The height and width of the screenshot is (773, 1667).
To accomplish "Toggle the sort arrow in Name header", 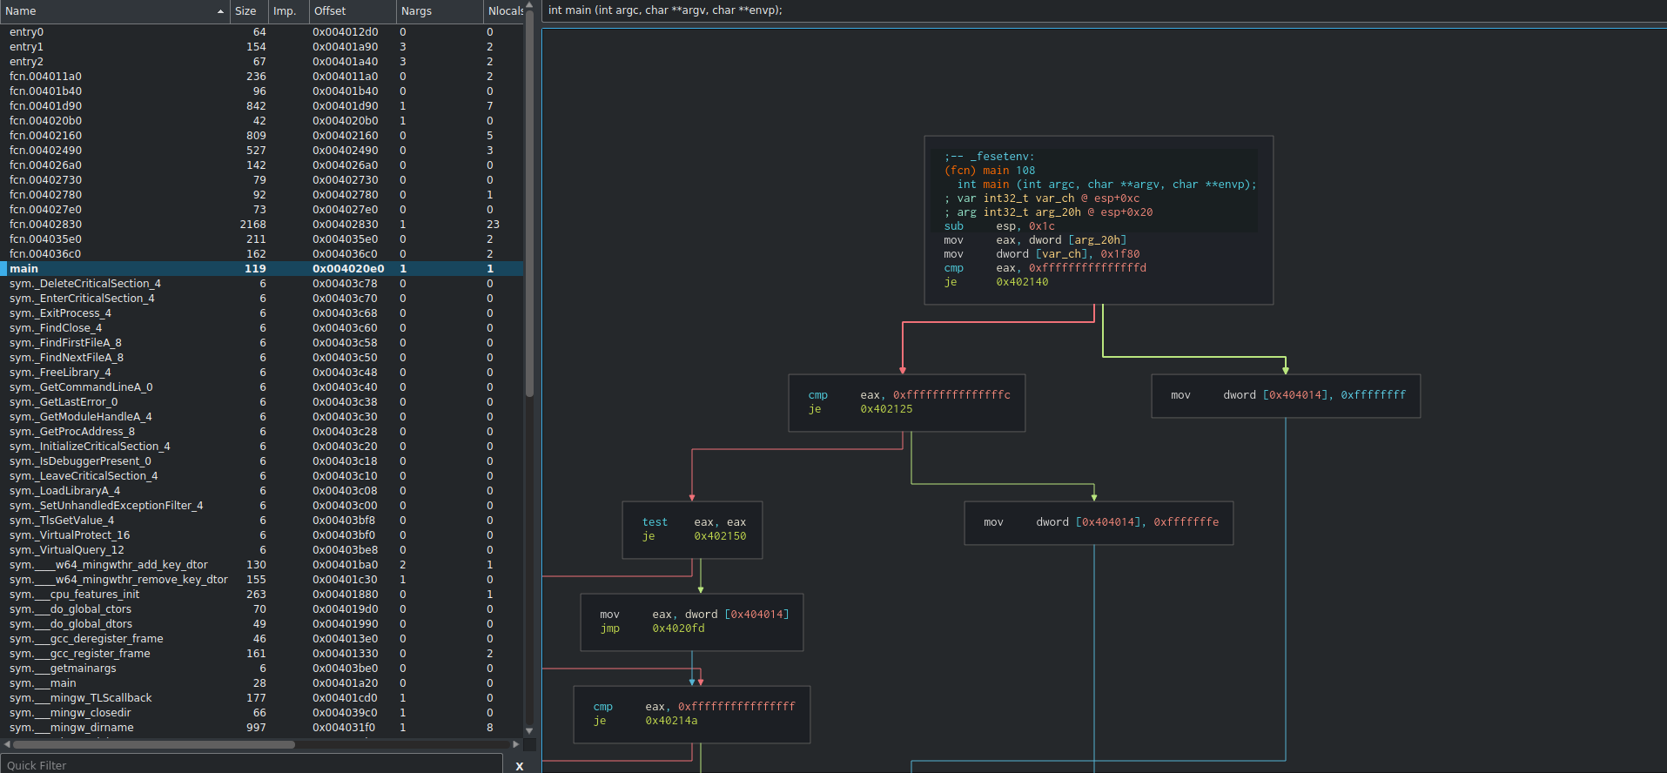I will 220,11.
